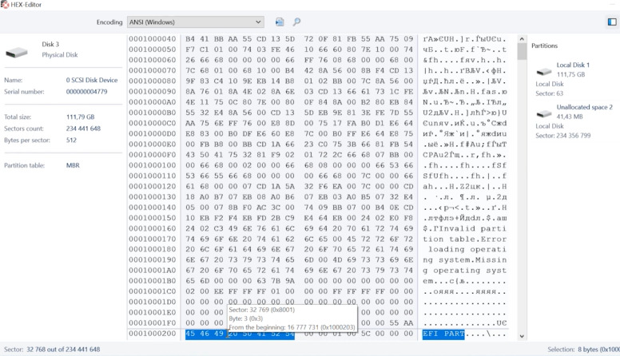Click 'tion table.Error' ASCII text
The image size is (620, 356).
465,239
